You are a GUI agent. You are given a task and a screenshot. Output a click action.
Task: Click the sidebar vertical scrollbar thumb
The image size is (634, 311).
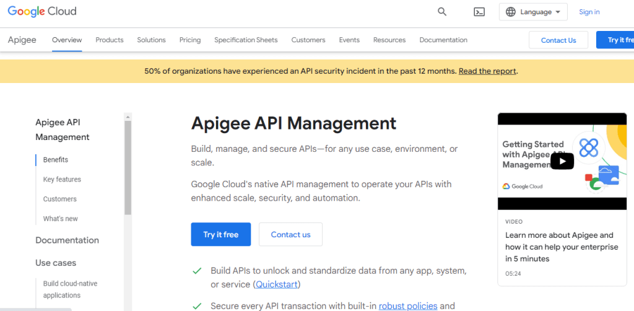point(128,167)
